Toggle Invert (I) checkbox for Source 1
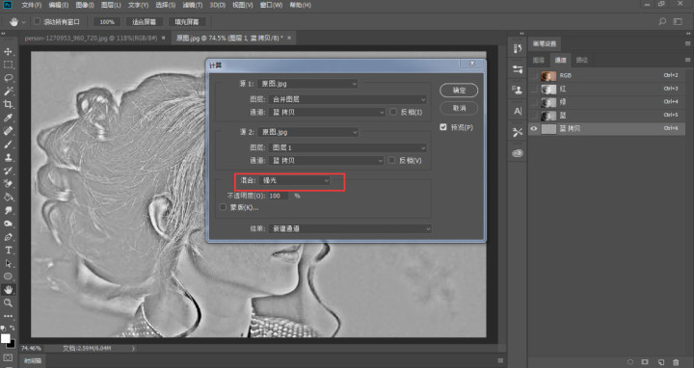 (x=393, y=112)
